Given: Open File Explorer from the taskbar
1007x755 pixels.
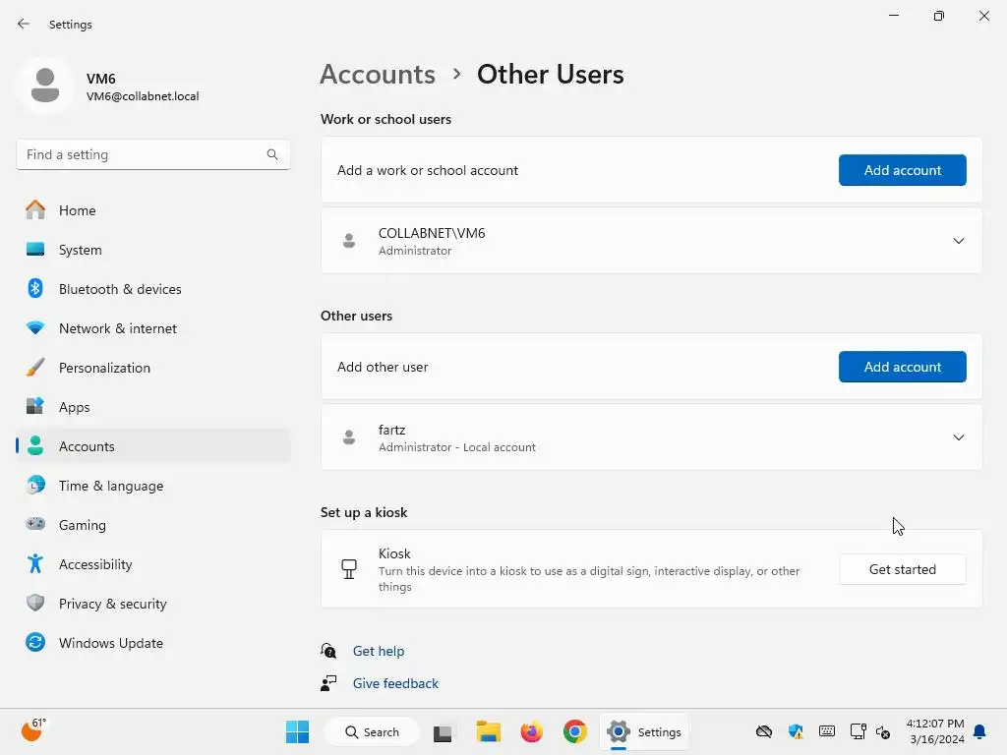Looking at the screenshot, I should (x=489, y=732).
